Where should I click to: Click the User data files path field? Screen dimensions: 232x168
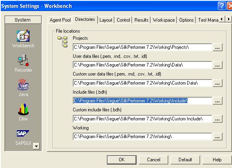coord(142,65)
